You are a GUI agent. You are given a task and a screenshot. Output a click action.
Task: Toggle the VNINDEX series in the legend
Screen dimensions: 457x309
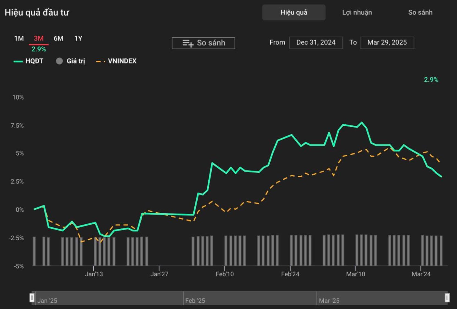click(x=116, y=61)
